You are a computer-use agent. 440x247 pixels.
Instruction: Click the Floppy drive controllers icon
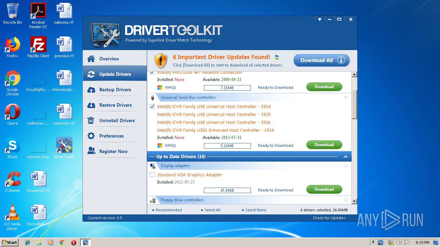point(153,200)
